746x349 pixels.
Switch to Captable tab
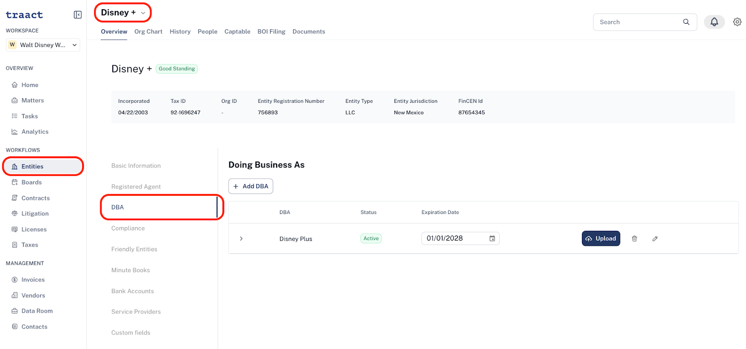(x=237, y=32)
